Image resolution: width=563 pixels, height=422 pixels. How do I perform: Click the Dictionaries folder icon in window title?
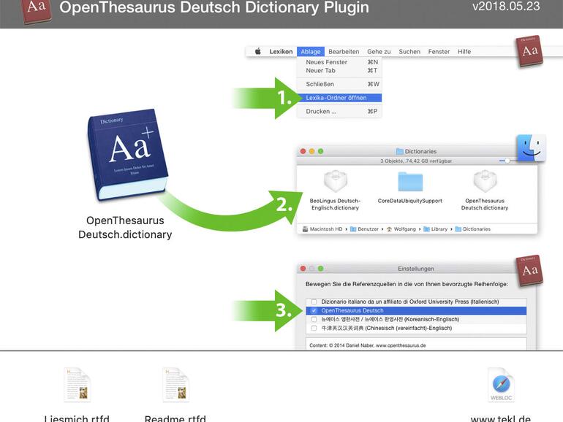pyautogui.click(x=399, y=151)
